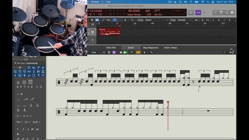Select the PM palm mute marking

20,122
